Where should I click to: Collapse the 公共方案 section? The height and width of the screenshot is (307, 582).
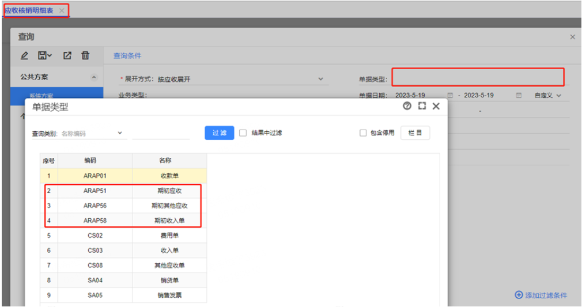(x=94, y=77)
